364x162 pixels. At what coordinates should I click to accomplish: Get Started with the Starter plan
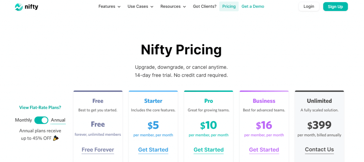[x=153, y=150]
